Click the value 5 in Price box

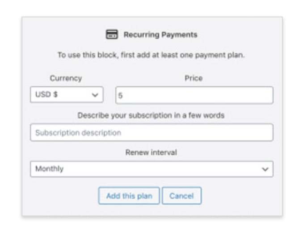(120, 96)
